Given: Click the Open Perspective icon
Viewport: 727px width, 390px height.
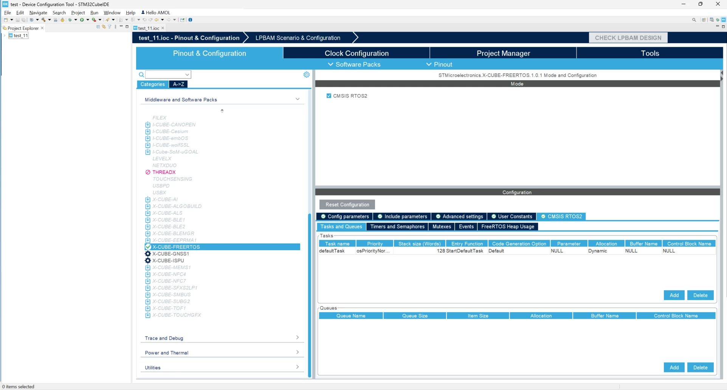Looking at the screenshot, I should click(704, 20).
